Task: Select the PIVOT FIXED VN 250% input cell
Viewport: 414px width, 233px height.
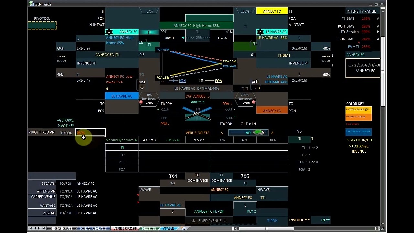Action: 91,132
